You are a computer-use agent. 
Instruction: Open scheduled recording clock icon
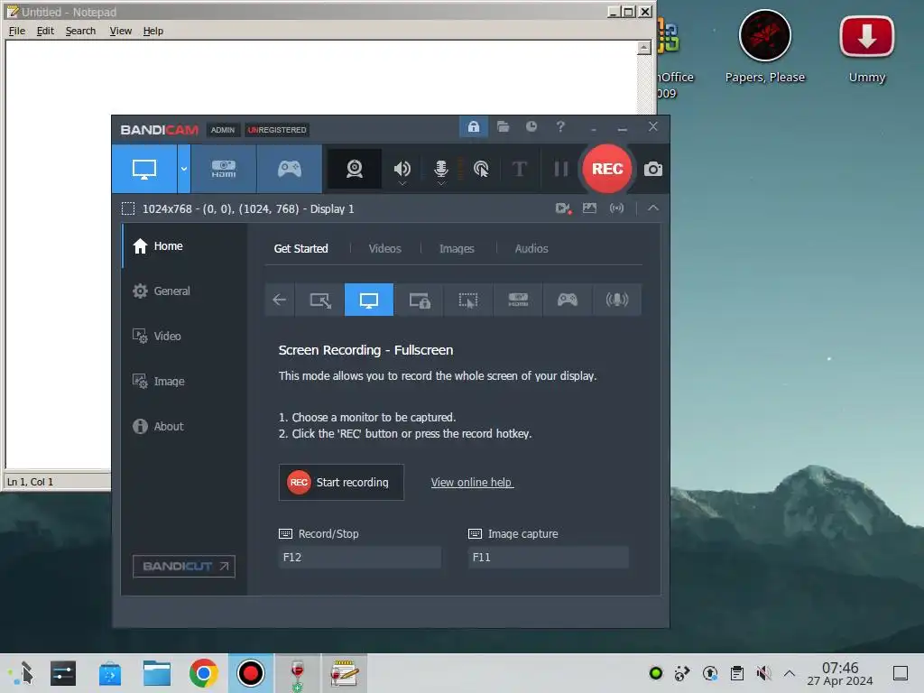click(x=531, y=126)
